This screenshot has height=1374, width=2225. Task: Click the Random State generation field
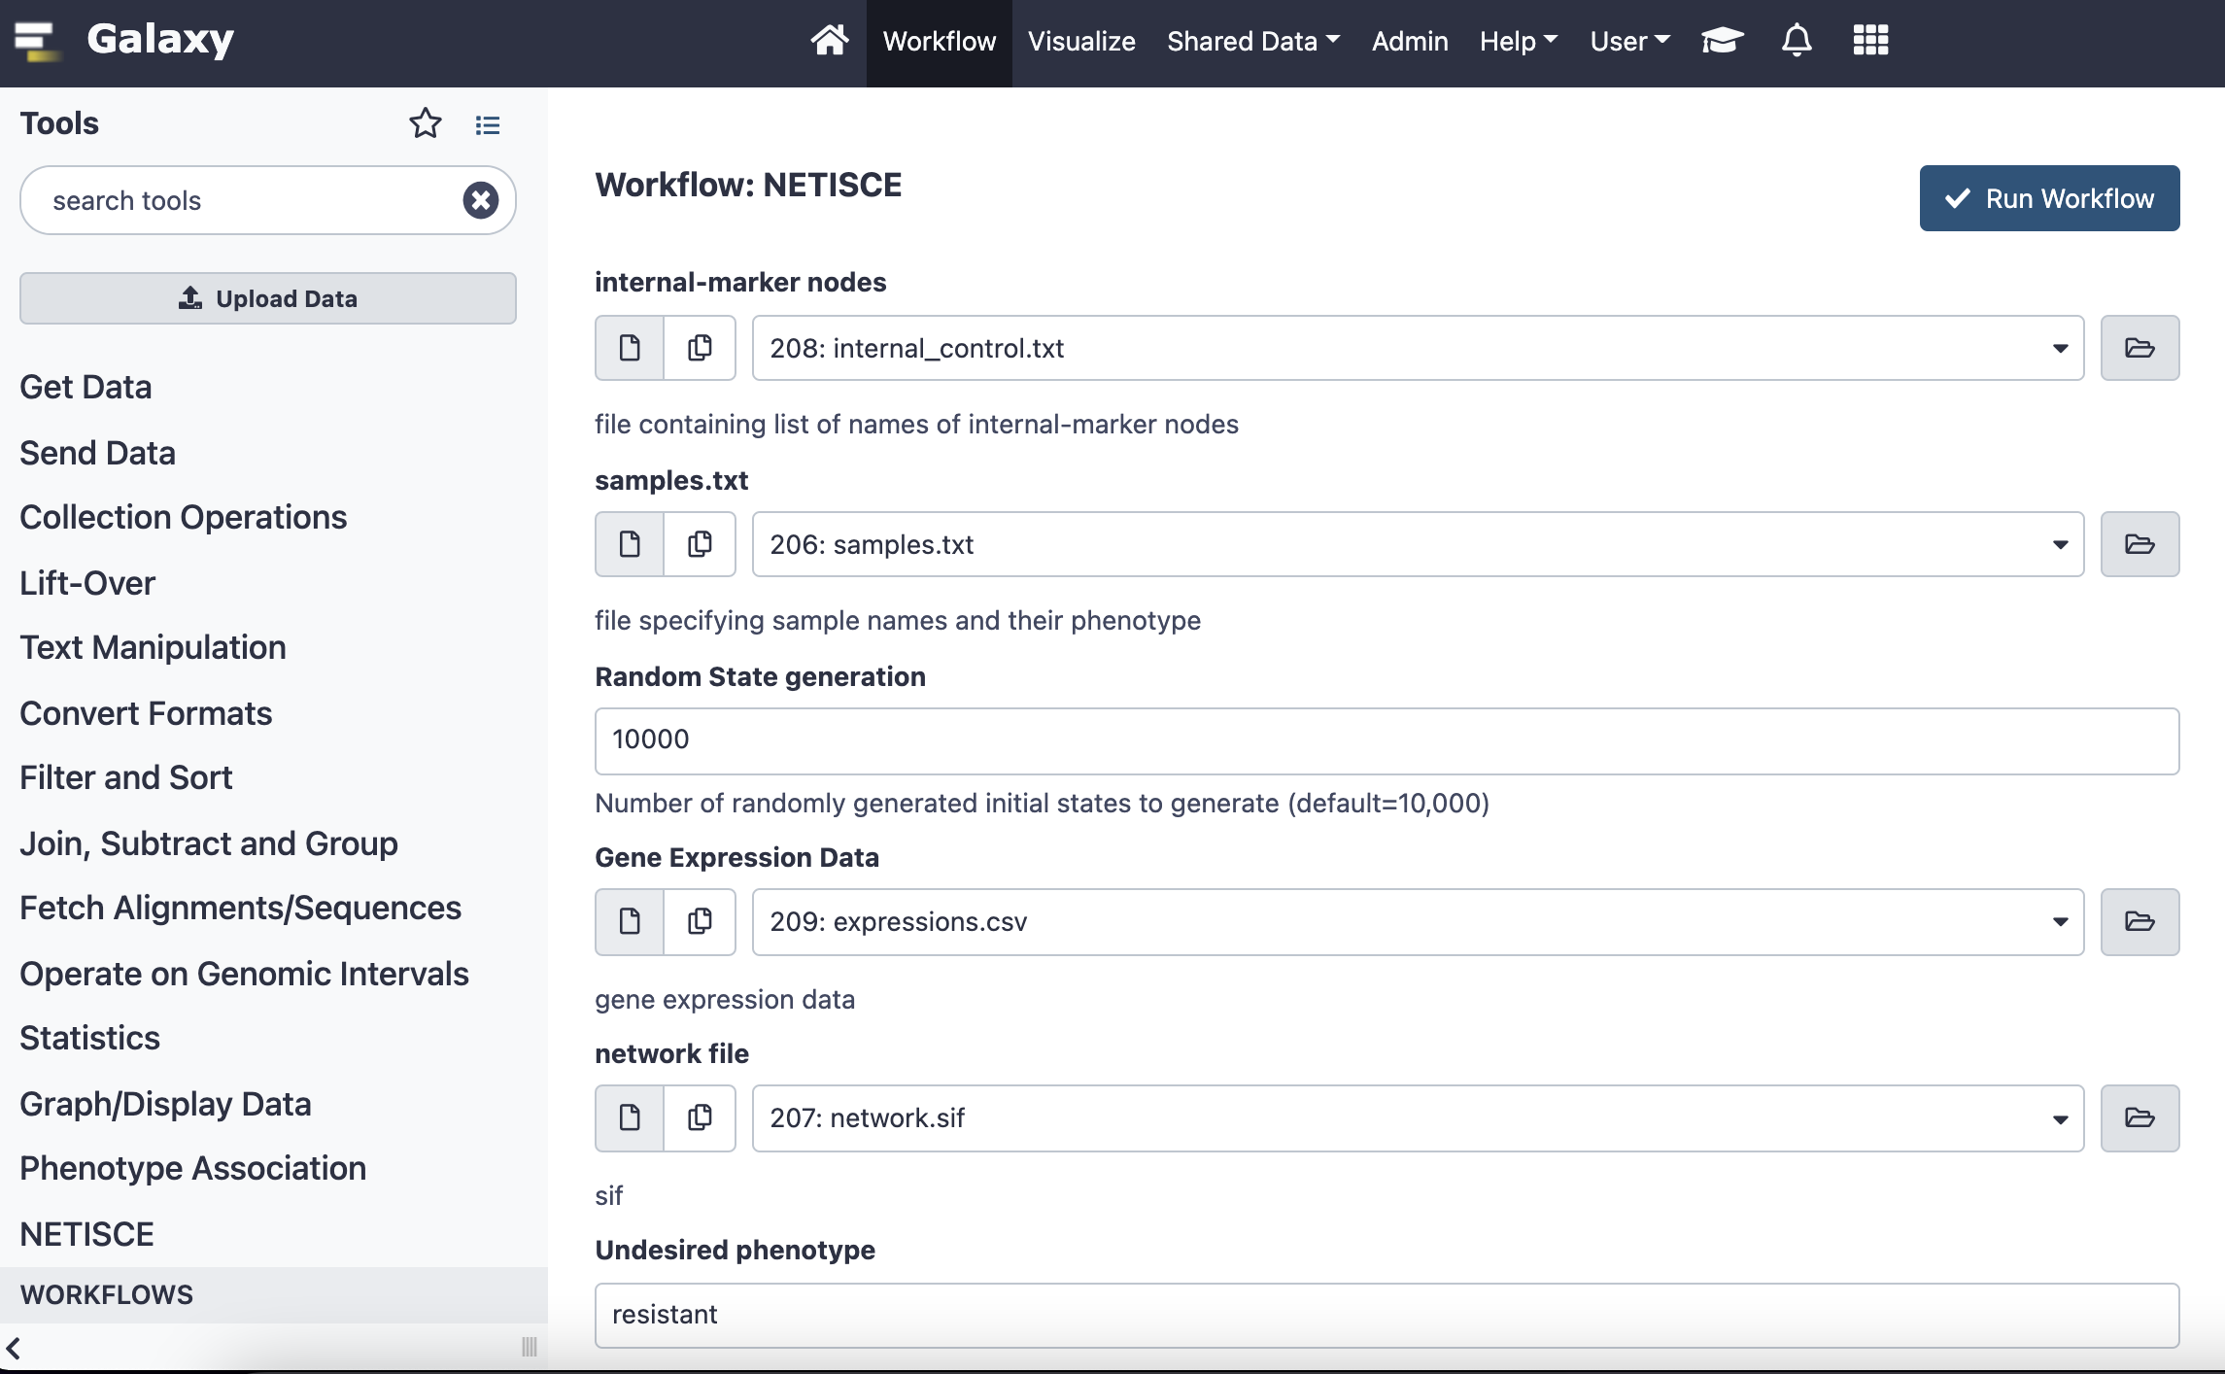[1386, 740]
